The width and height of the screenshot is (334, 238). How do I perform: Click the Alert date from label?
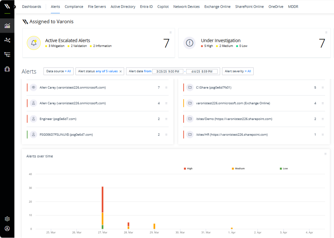[140, 71]
